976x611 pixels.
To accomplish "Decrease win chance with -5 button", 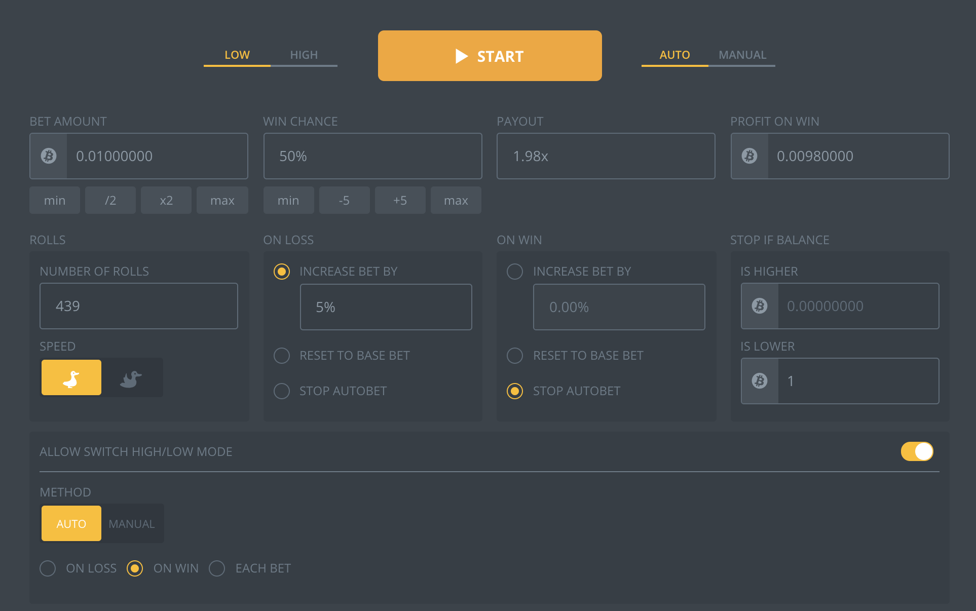I will click(x=345, y=200).
